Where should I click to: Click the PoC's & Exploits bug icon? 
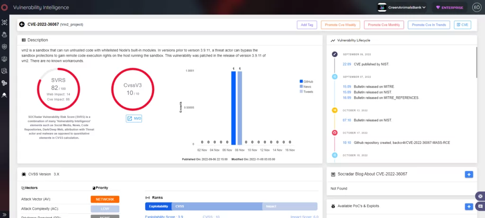tap(333, 206)
